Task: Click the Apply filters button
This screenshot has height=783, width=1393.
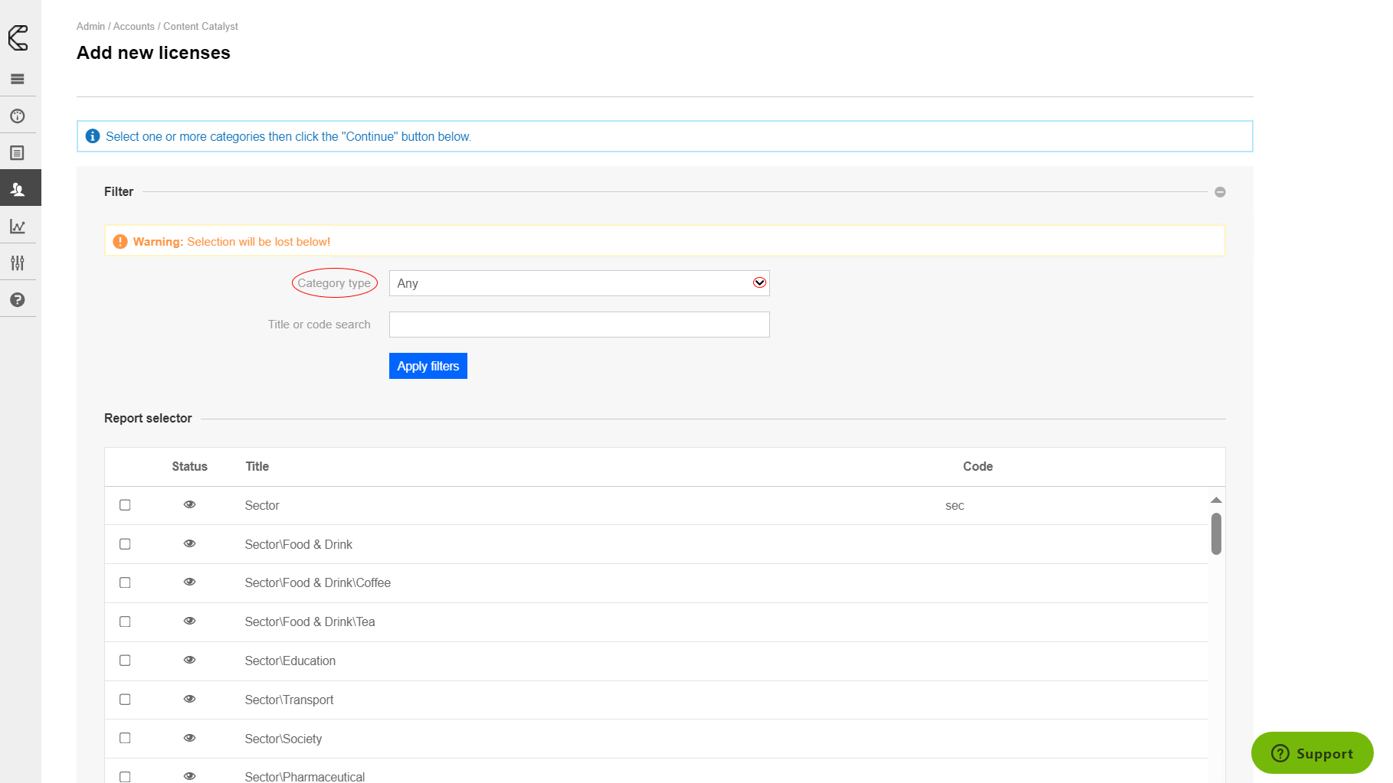Action: [x=428, y=366]
